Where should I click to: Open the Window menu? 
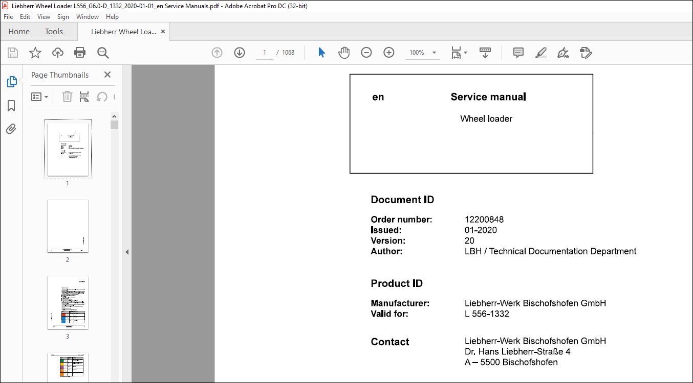88,17
